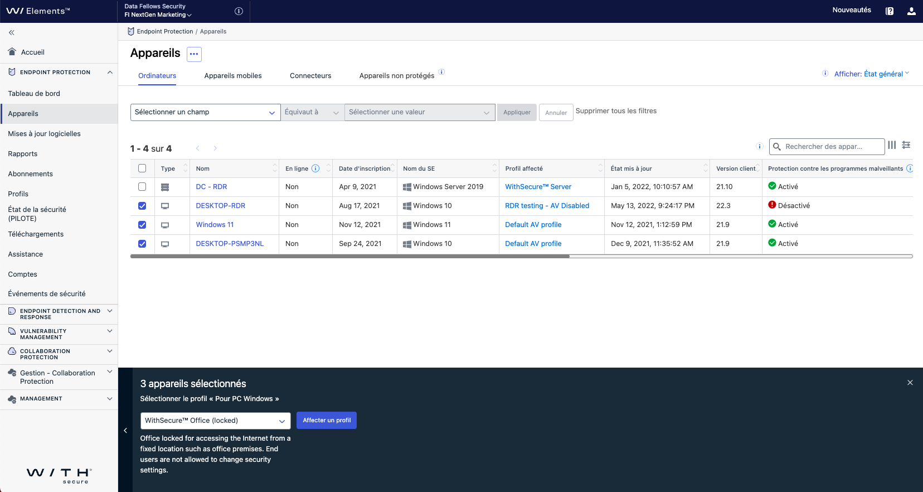Viewport: 923px width, 492px height.
Task: Toggle the select all checkbox in header
Action: 142,168
